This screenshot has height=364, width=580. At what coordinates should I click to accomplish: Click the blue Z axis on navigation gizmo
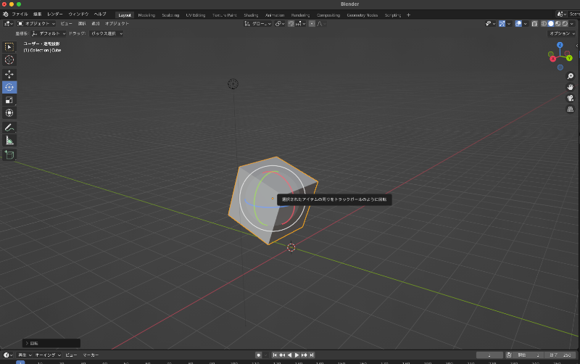560,45
